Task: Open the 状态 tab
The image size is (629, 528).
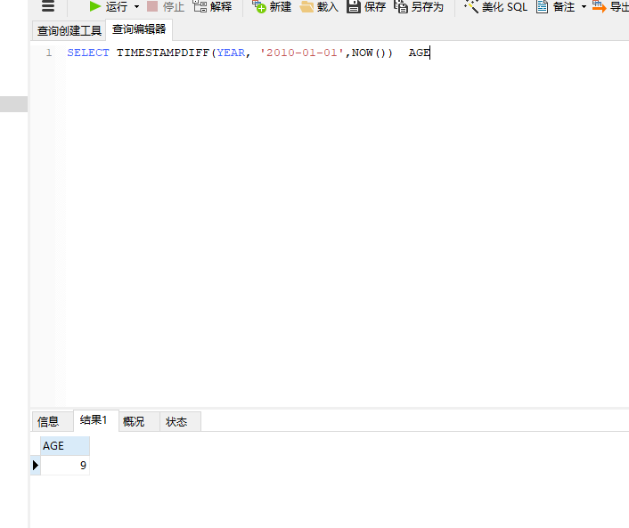Action: pyautogui.click(x=181, y=421)
